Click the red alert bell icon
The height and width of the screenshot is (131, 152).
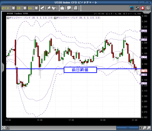coord(142,8)
